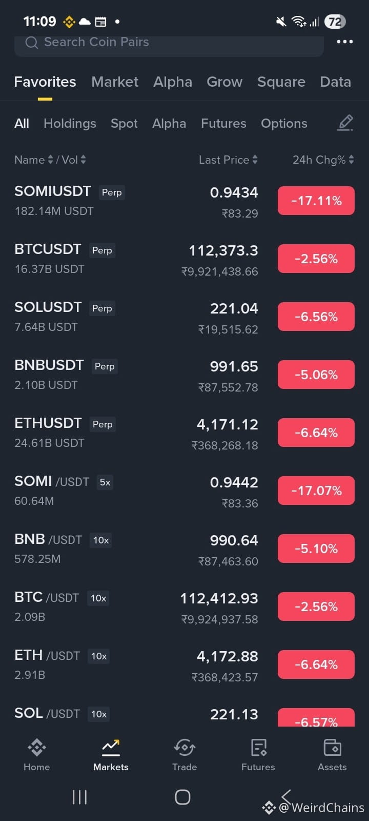
Task: Focus the Search Coin Pairs field
Action: click(169, 43)
